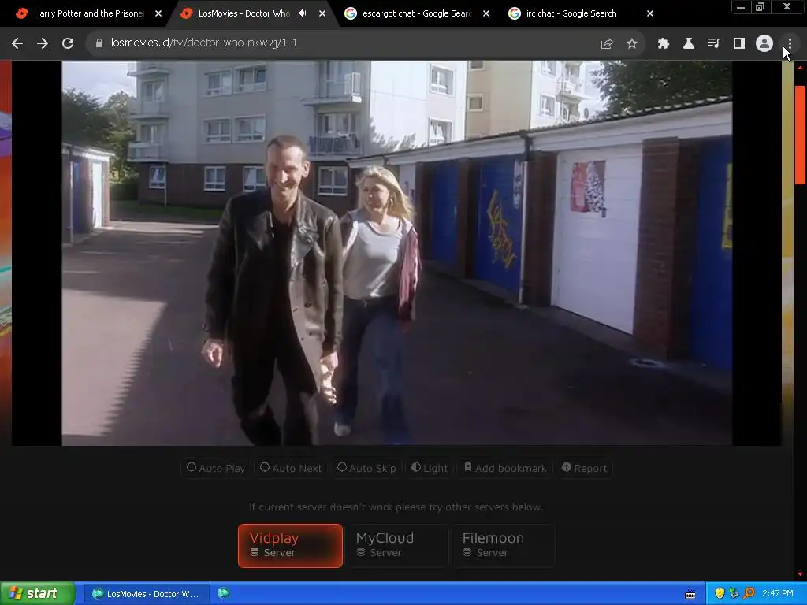Mute audio on LosMovies Doctor Who tab
807x605 pixels.
(x=303, y=13)
